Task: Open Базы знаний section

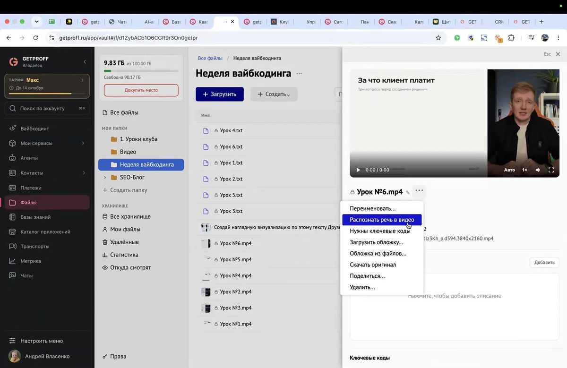Action: pos(35,217)
